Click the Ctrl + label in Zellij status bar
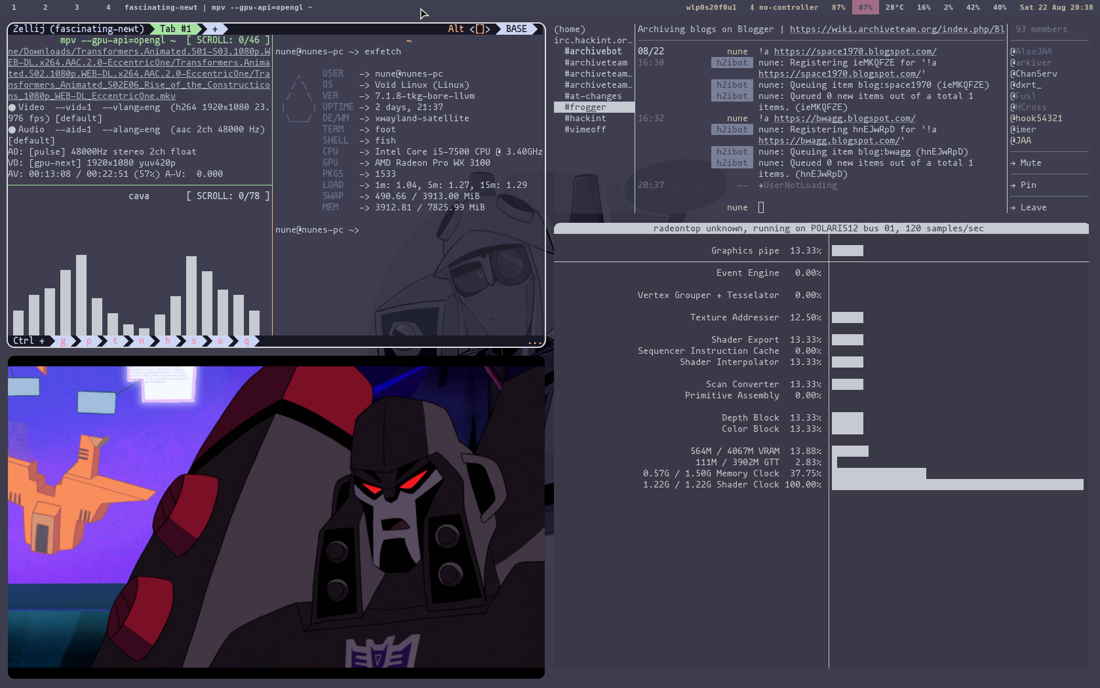Screen dimensions: 1100x688 (29, 341)
